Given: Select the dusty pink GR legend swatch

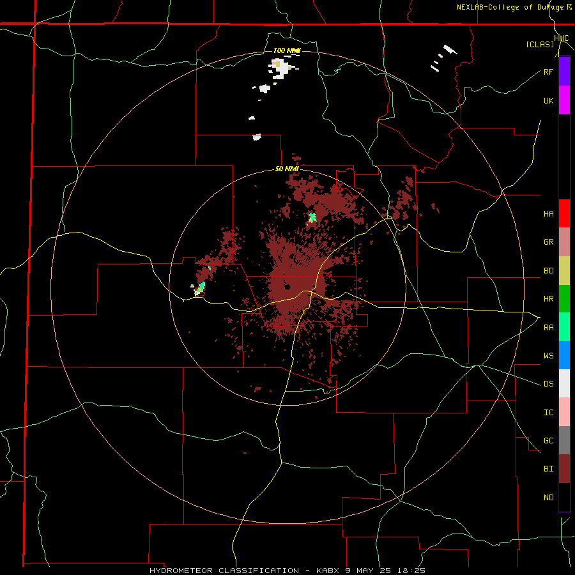Looking at the screenshot, I should (x=564, y=242).
